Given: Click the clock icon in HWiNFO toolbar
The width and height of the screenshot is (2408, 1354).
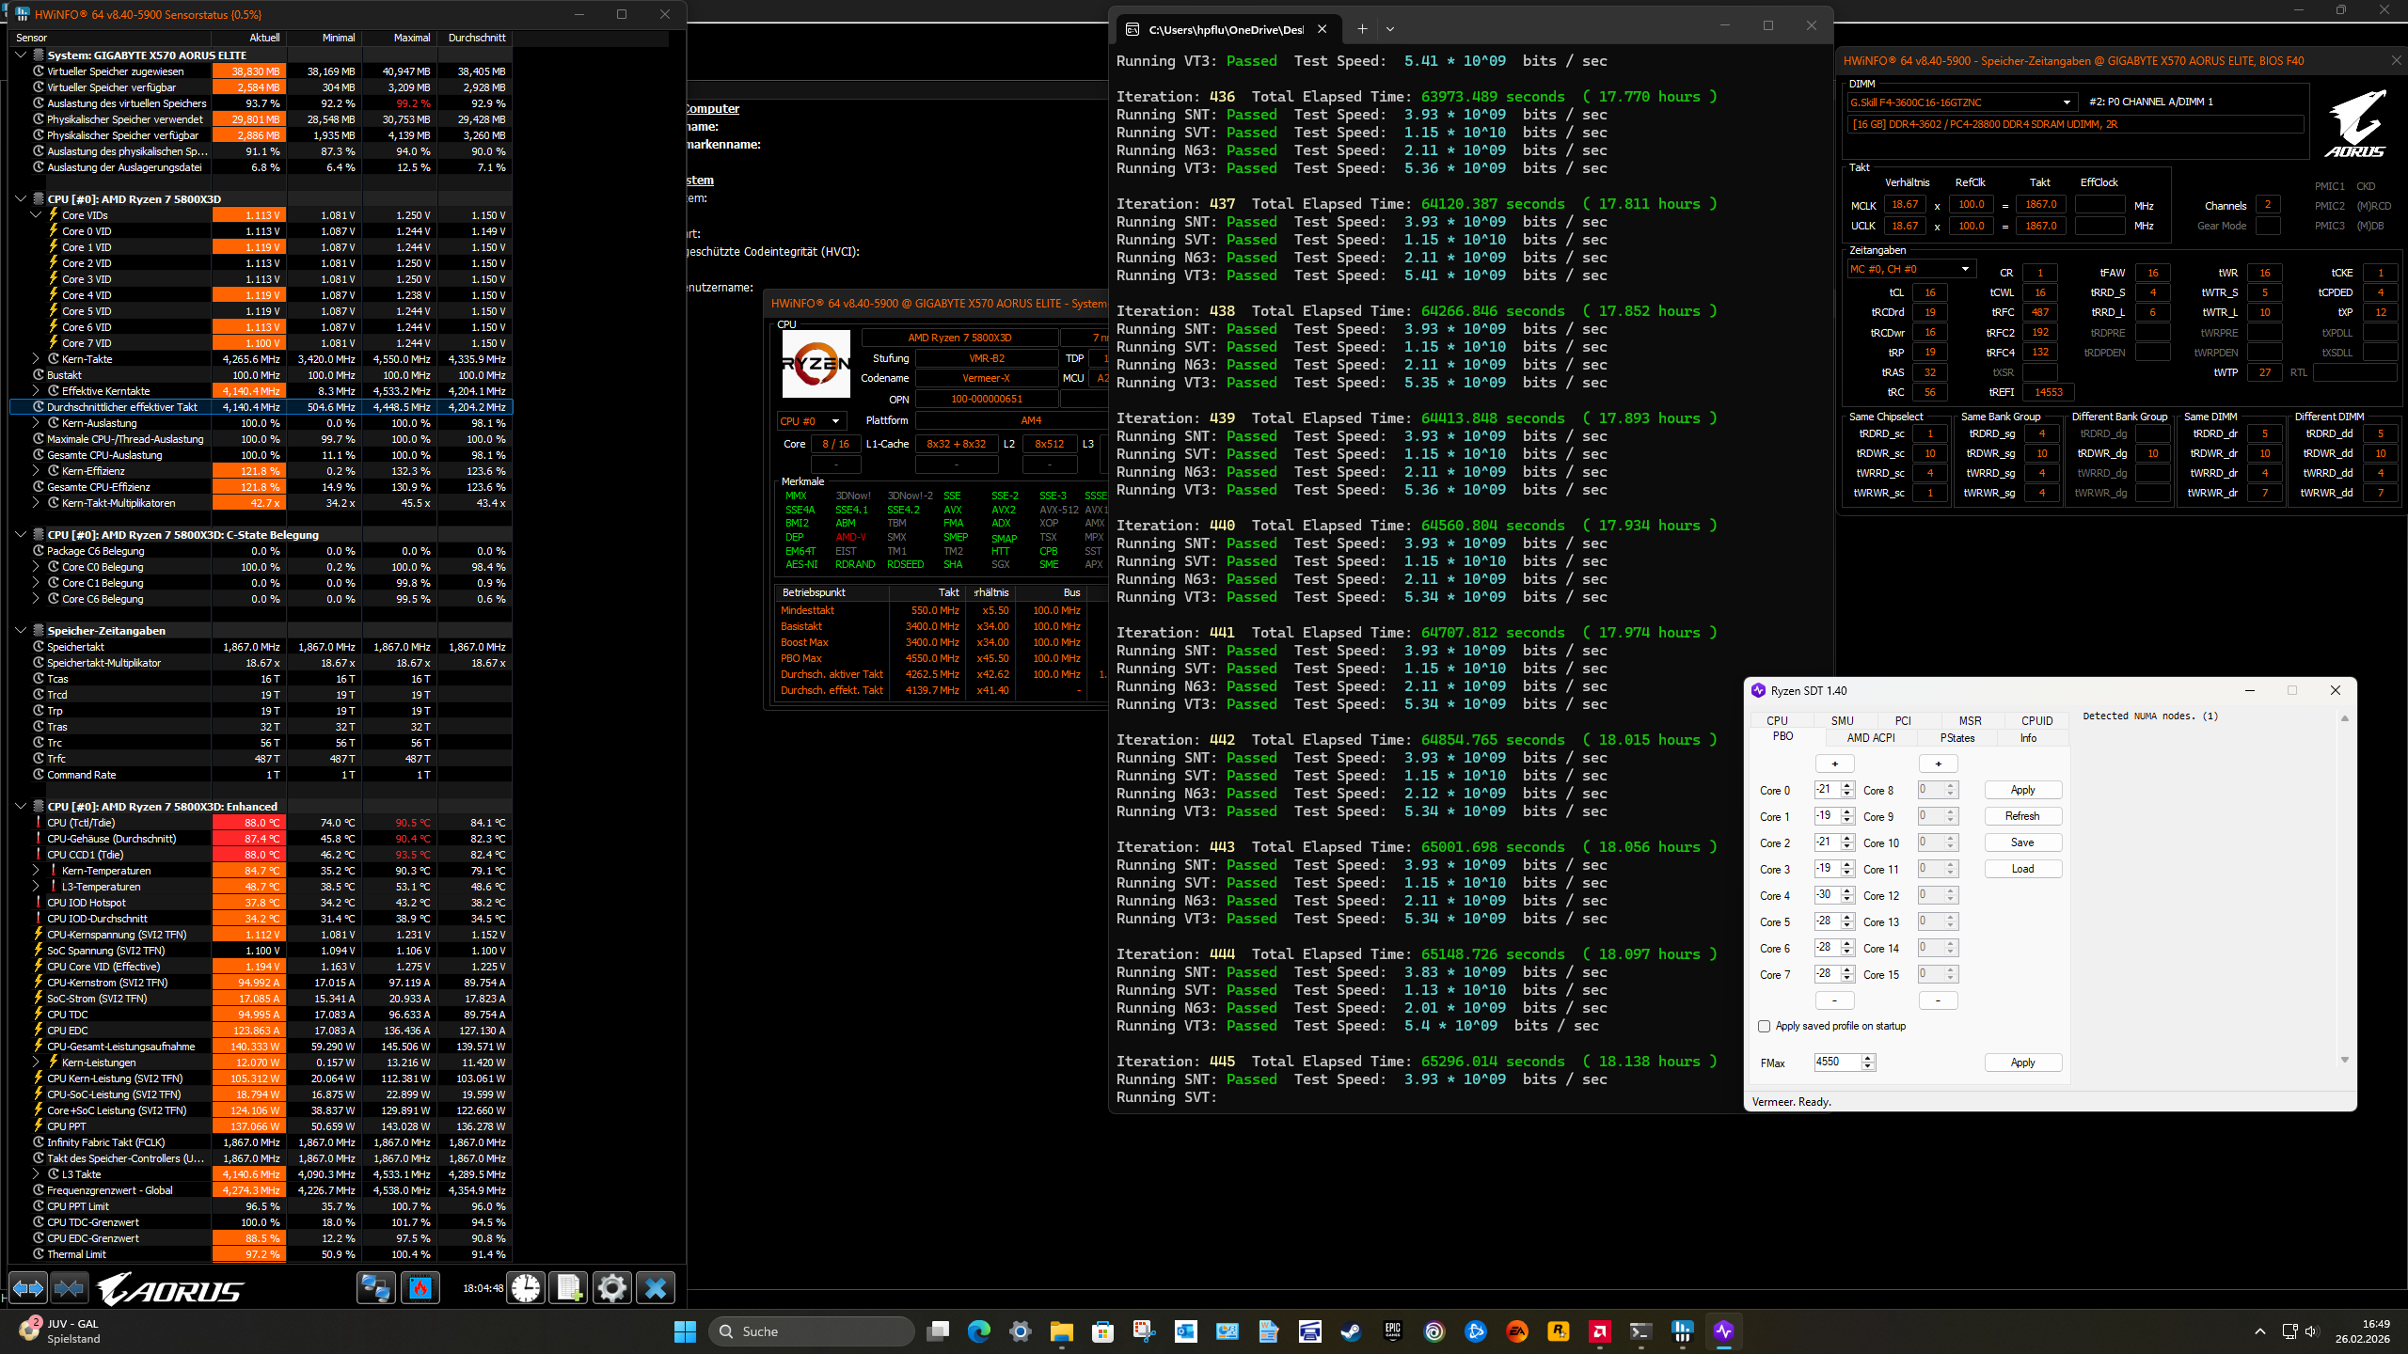Looking at the screenshot, I should 527,1288.
